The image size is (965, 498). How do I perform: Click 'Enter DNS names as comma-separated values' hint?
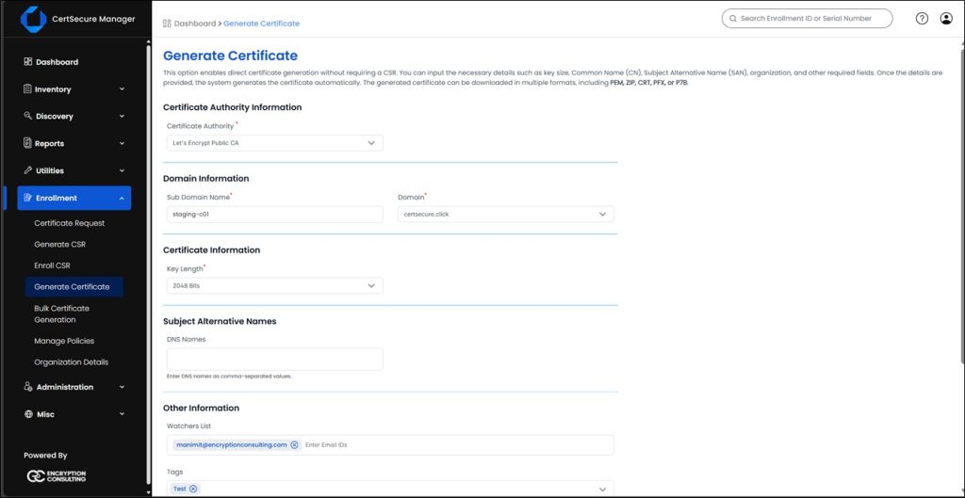(x=229, y=377)
